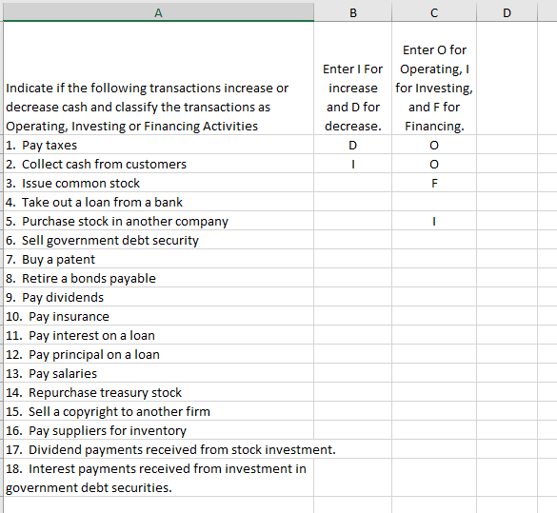Select '12. Pay principal on a loan'
Viewport: 557px width, 513px height.
click(x=158, y=354)
